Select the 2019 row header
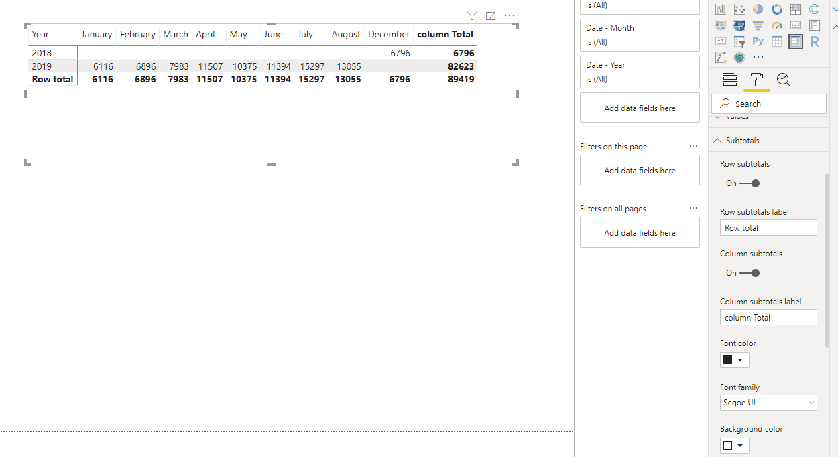The image size is (838, 457). click(42, 66)
